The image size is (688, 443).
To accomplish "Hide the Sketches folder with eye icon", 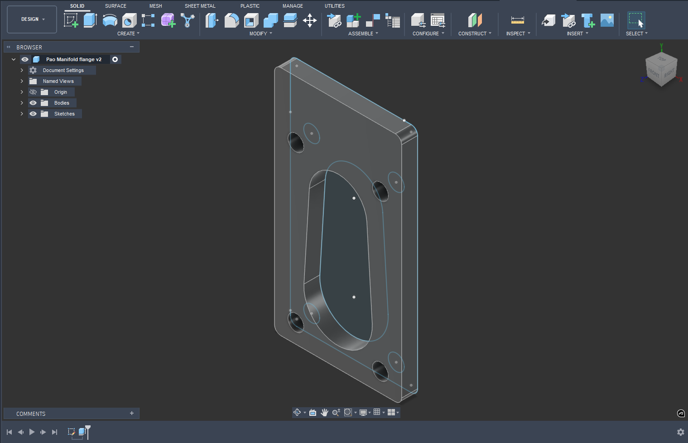I will pos(33,114).
